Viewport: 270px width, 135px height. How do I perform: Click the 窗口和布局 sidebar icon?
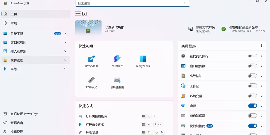(5, 42)
